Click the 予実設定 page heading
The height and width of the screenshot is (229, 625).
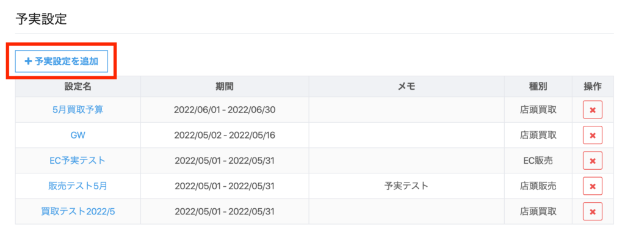(x=41, y=19)
